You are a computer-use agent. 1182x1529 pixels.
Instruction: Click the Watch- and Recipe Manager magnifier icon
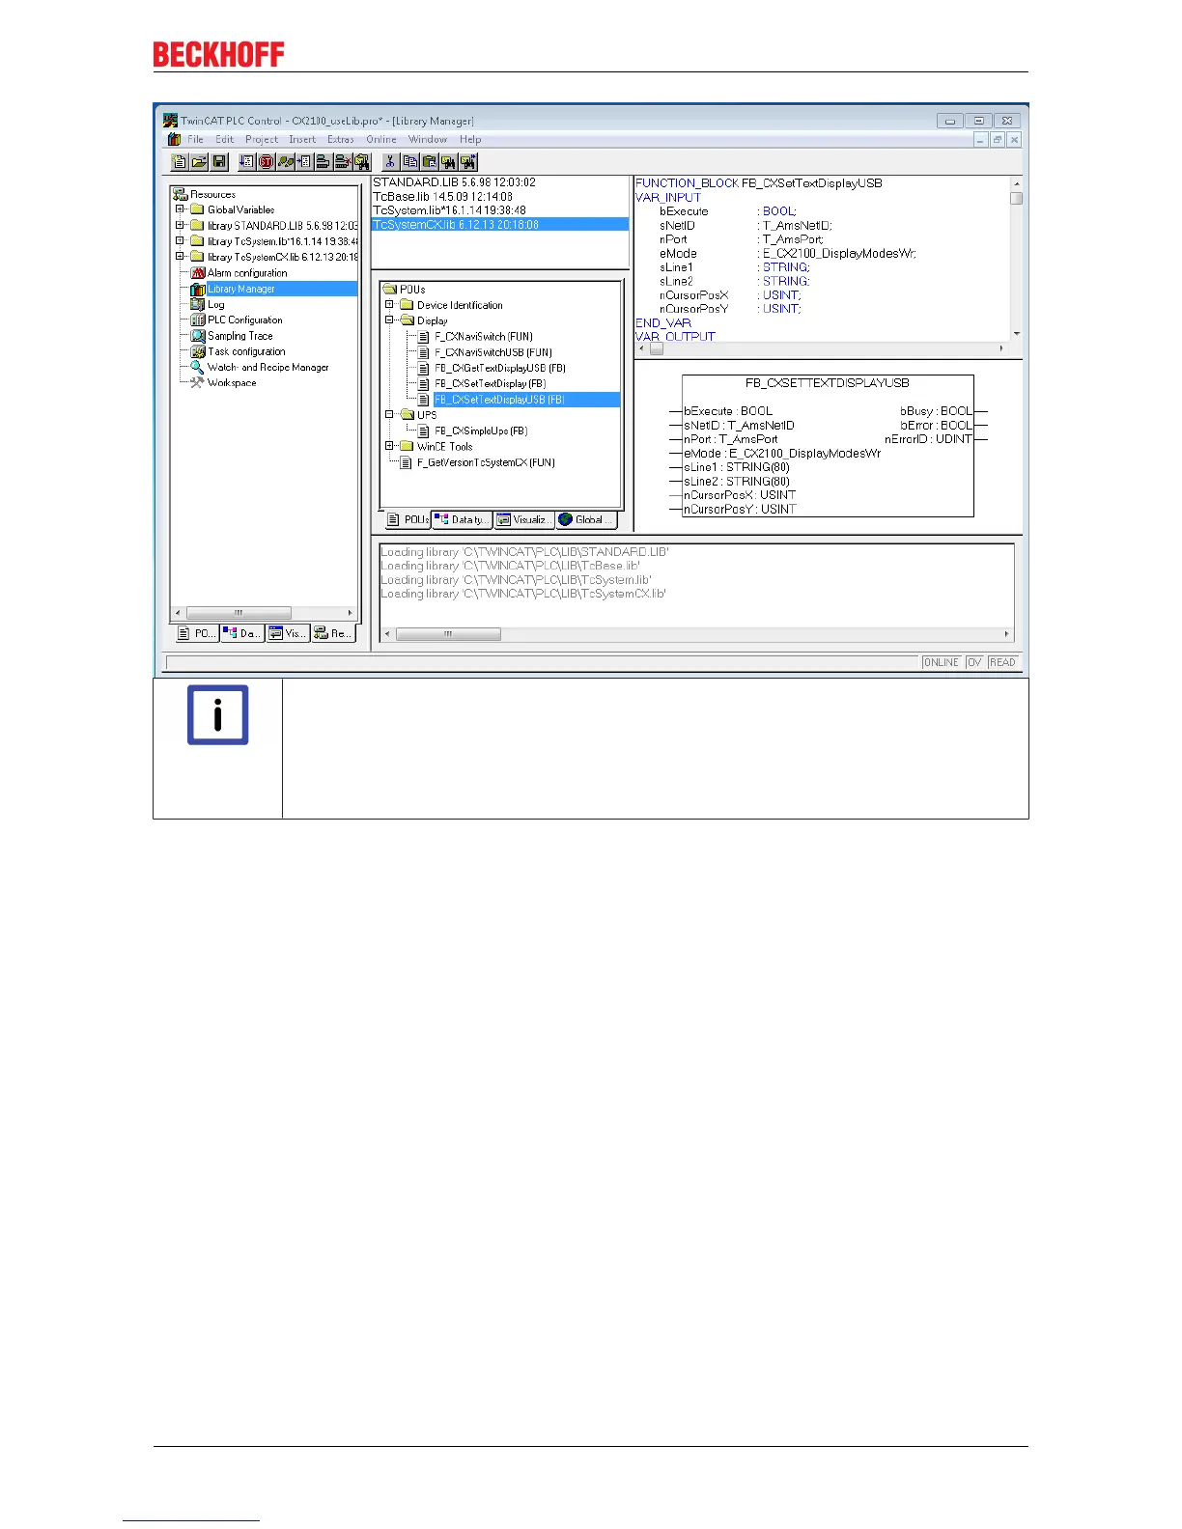coord(198,367)
